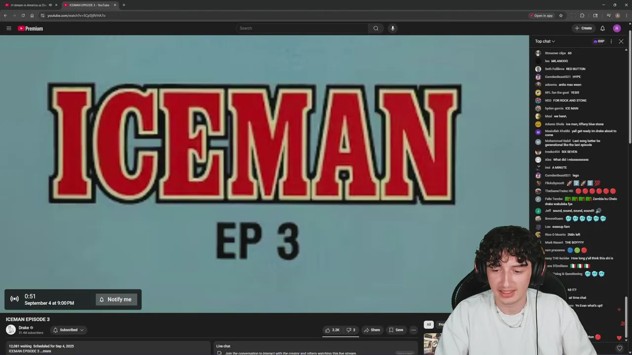Image resolution: width=632 pixels, height=355 pixels.
Task: Open a new browser tab
Action: [x=123, y=5]
